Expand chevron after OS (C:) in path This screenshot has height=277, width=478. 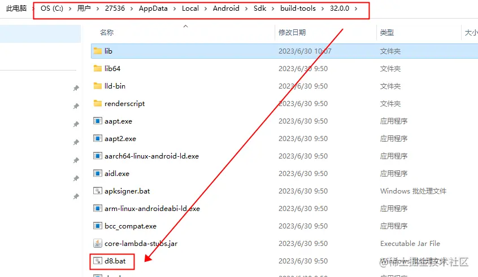tap(70, 8)
